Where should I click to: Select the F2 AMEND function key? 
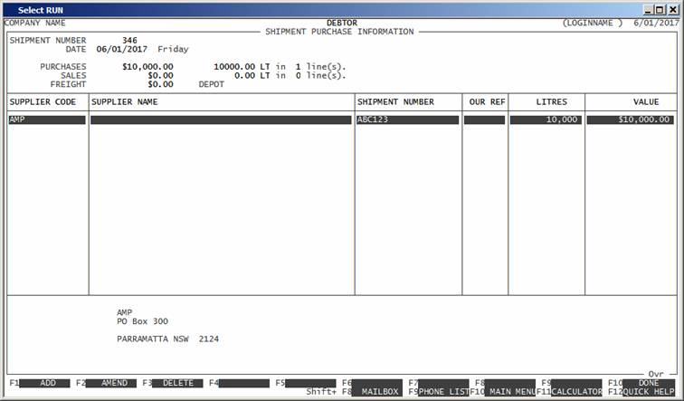click(x=111, y=383)
